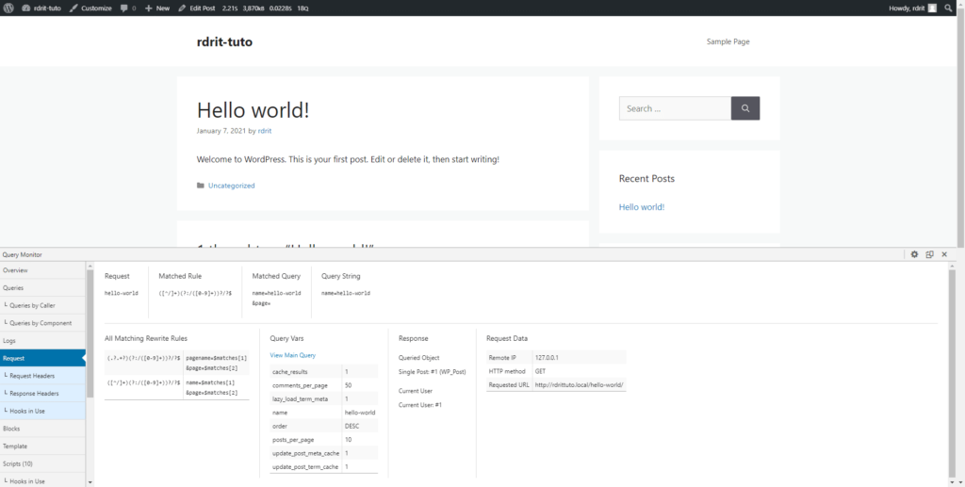Toggle Query Monitor panel docking position

[929, 254]
